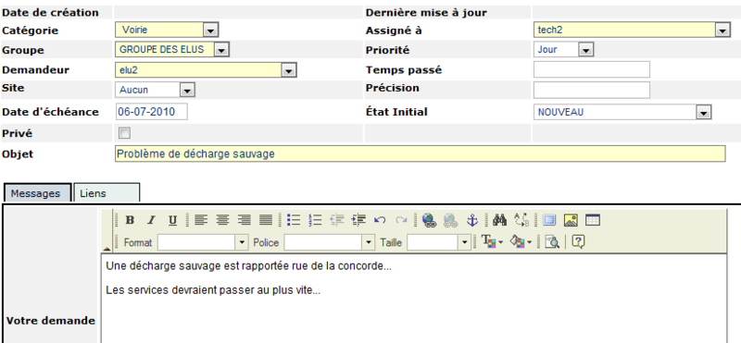The width and height of the screenshot is (741, 343).
Task: Open the Format dropdown in the editor
Action: coord(202,242)
